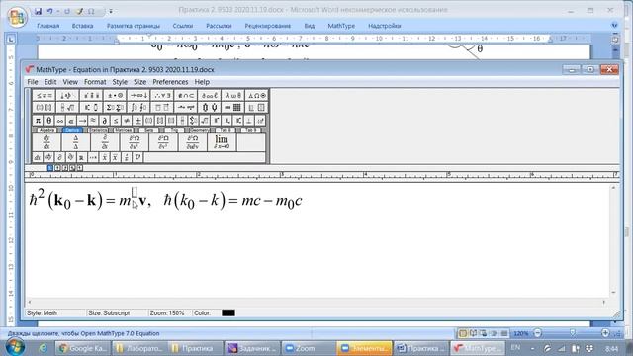This screenshot has height=356, width=633.
Task: Open the set theory symbols palette
Action: (x=186, y=95)
